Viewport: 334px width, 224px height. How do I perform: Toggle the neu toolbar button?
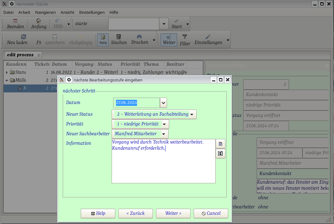point(103,40)
